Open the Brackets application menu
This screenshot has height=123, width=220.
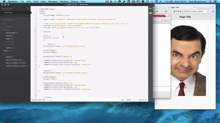(x=13, y=1)
